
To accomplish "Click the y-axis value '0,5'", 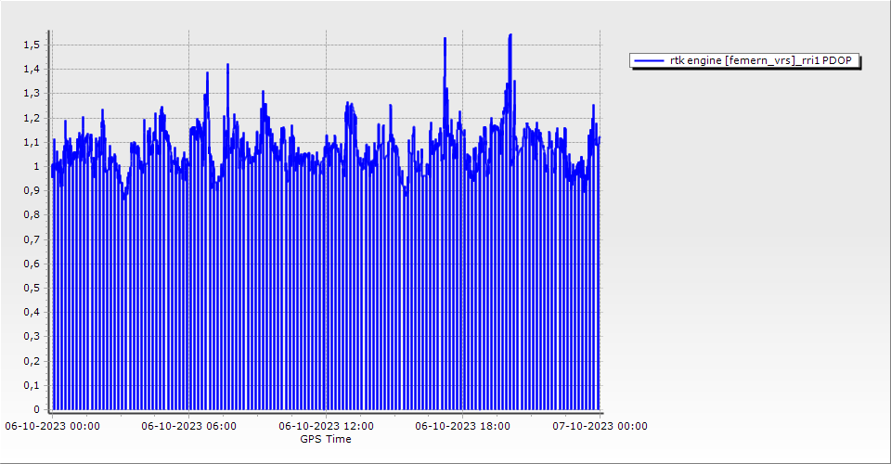I will [32, 288].
